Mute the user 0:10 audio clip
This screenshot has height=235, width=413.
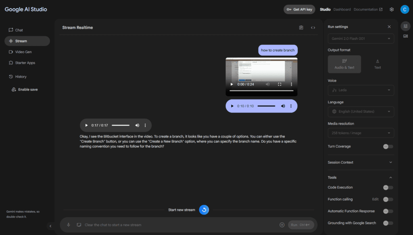coord(283,106)
